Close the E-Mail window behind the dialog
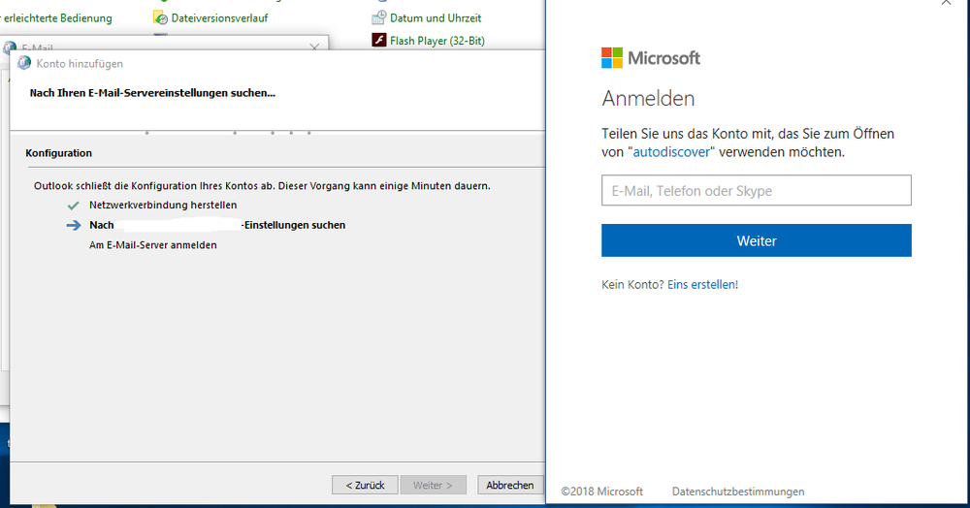 click(x=314, y=47)
